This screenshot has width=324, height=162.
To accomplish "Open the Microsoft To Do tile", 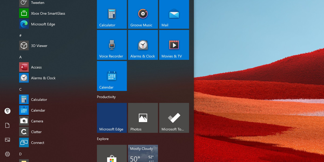I will tap(174, 118).
